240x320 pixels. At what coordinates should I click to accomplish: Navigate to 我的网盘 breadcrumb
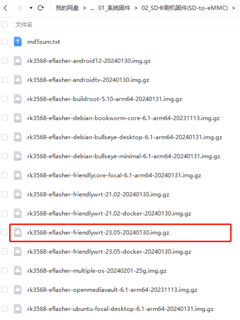67,8
